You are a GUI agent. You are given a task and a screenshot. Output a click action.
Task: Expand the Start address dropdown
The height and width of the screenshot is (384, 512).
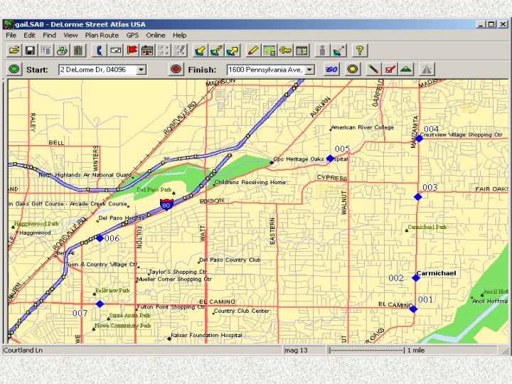[x=141, y=70]
